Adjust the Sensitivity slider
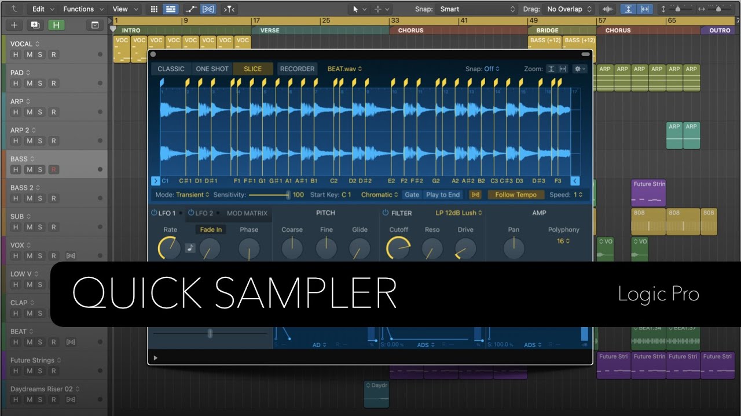Image resolution: width=741 pixels, height=416 pixels. click(x=269, y=195)
